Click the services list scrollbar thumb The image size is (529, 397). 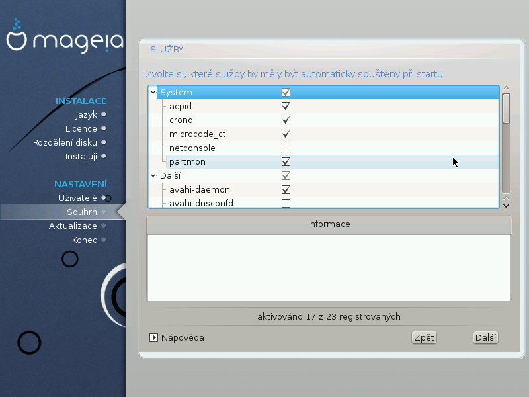point(506,109)
